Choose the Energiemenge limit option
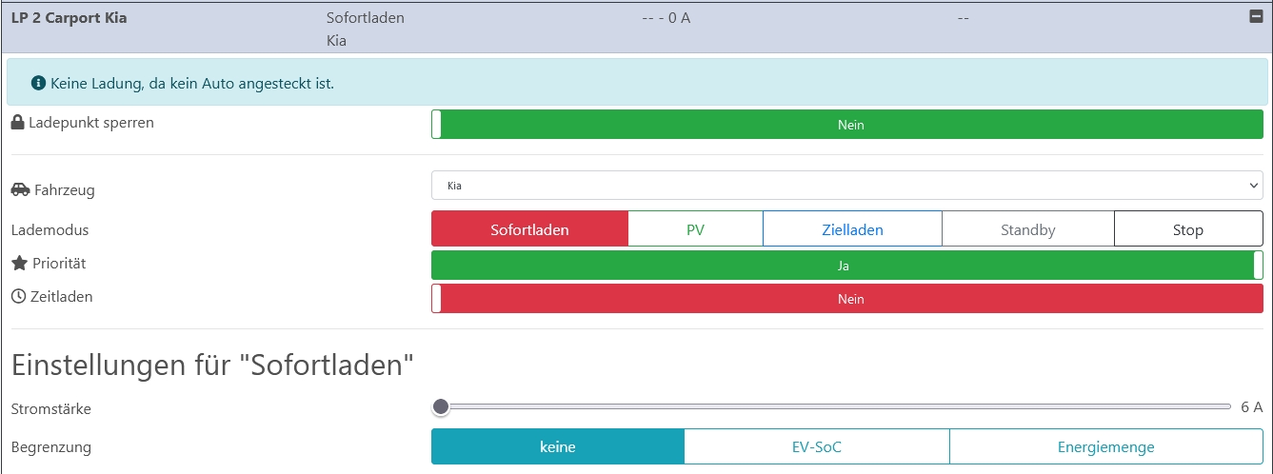This screenshot has width=1273, height=474. (x=1105, y=446)
